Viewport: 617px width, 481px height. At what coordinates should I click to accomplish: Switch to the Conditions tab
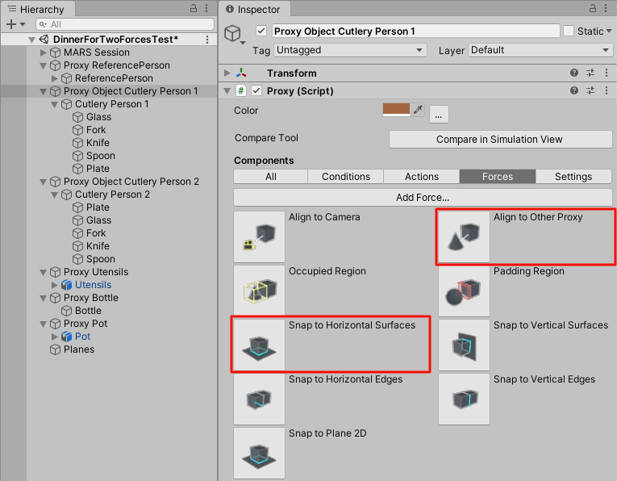346,177
